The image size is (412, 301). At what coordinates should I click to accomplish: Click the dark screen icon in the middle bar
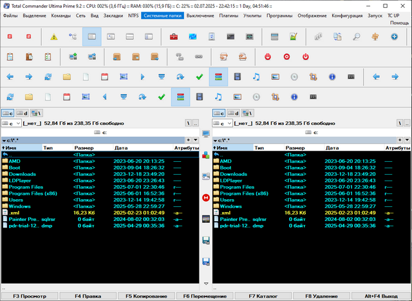point(206,219)
